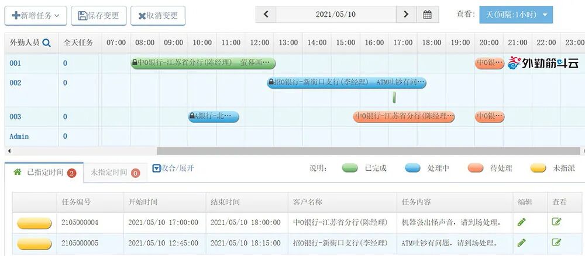Click the home icon on 已指定时间 tab

pos(17,172)
